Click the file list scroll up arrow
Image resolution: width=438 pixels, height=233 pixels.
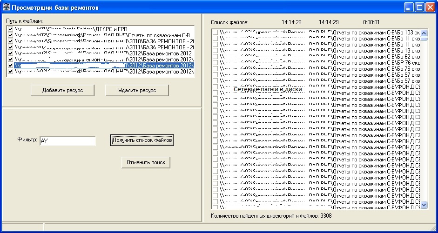[424, 33]
